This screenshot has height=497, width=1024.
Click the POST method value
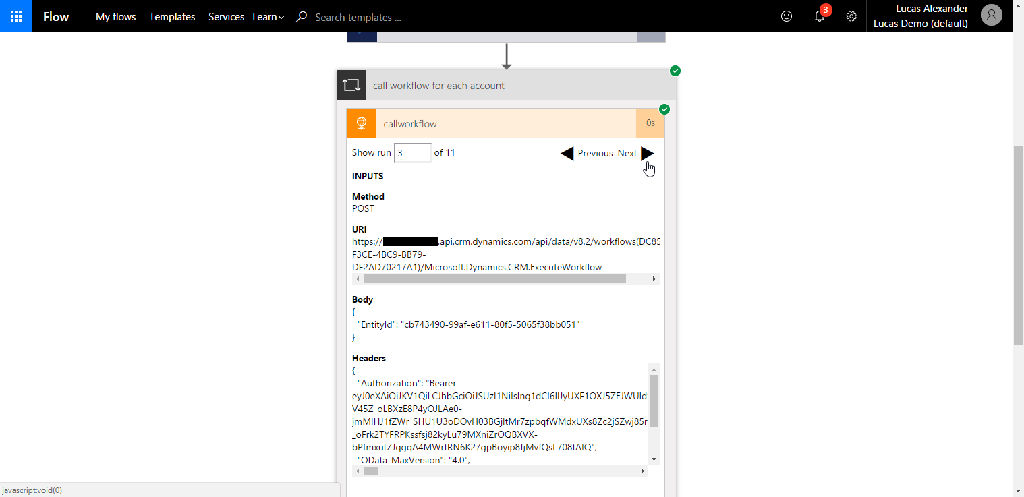(363, 208)
